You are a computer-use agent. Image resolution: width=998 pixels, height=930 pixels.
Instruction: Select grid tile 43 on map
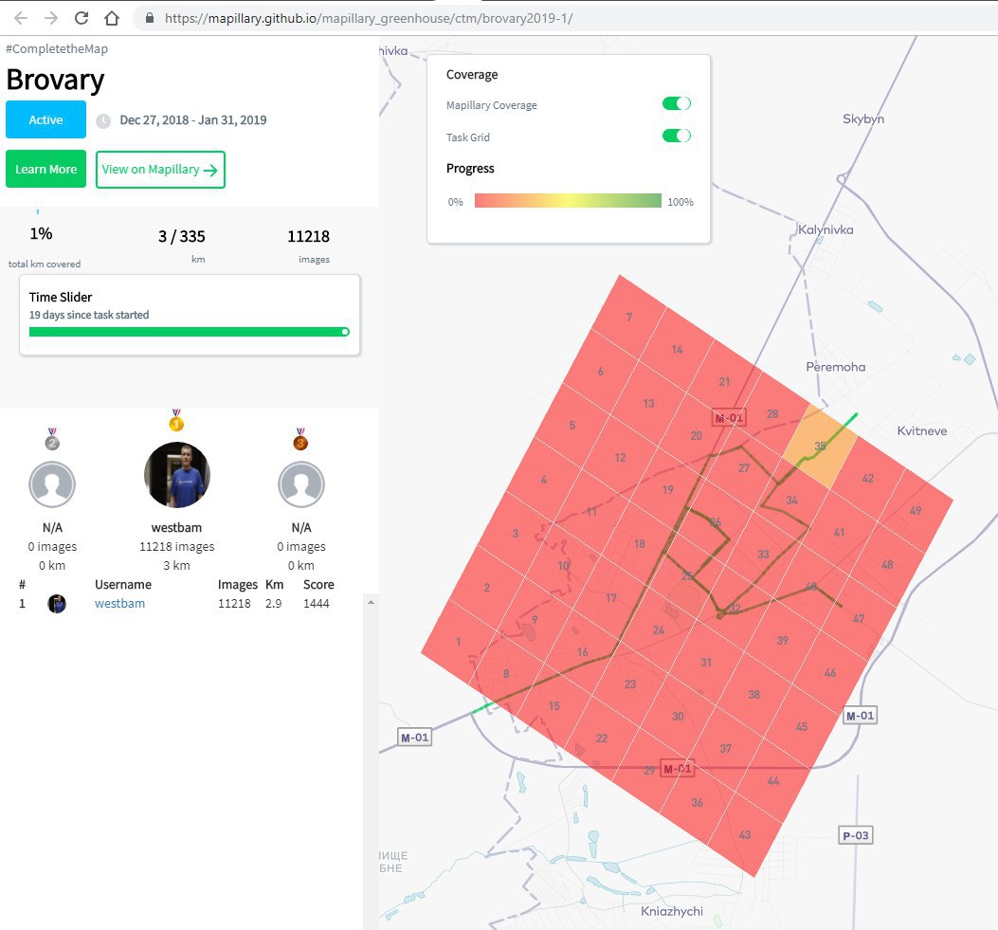pyautogui.click(x=745, y=834)
